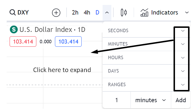The height and width of the screenshot is (110, 193).
Task: Select the 2h timeframe
Action: 75,12
